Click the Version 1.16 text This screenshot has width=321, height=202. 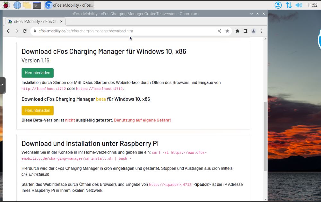tap(35, 61)
